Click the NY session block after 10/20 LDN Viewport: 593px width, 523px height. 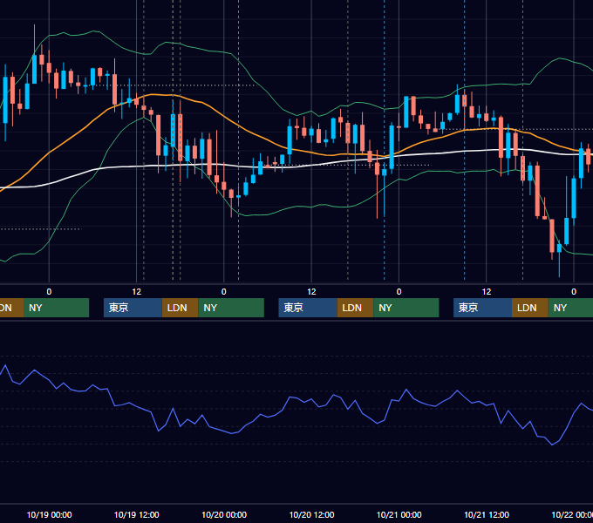coord(406,308)
